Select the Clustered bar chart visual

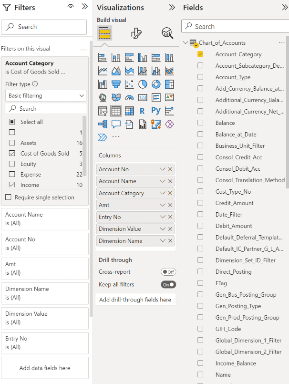(x=129, y=58)
